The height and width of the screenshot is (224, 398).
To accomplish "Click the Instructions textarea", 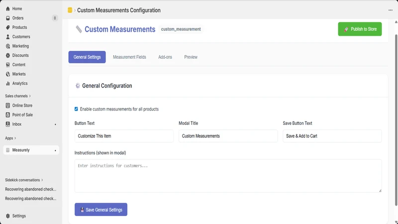I will point(228,176).
